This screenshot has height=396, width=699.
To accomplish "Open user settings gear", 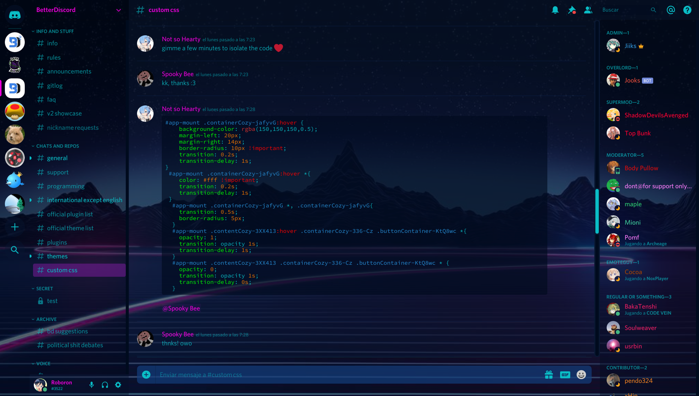I will click(118, 385).
